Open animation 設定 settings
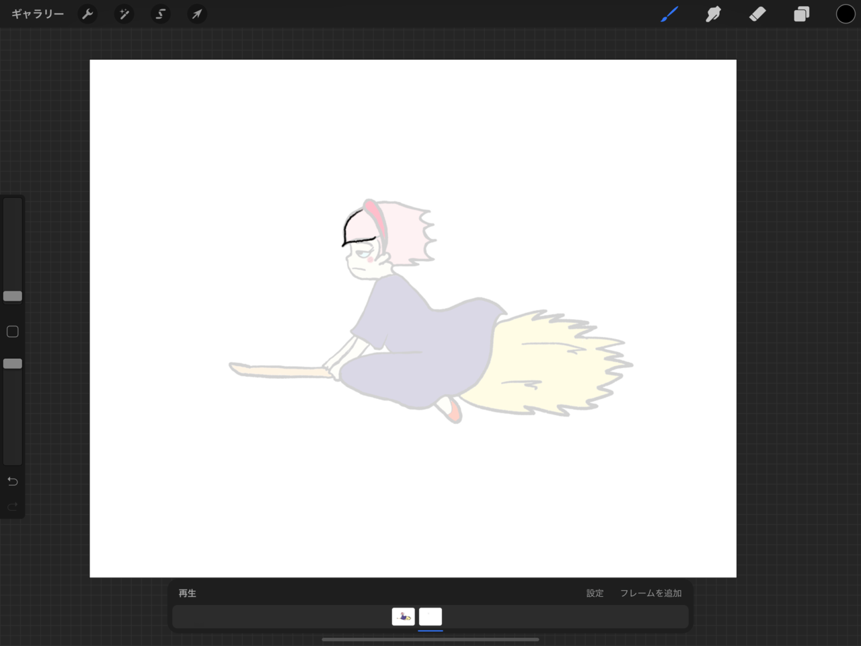 595,593
